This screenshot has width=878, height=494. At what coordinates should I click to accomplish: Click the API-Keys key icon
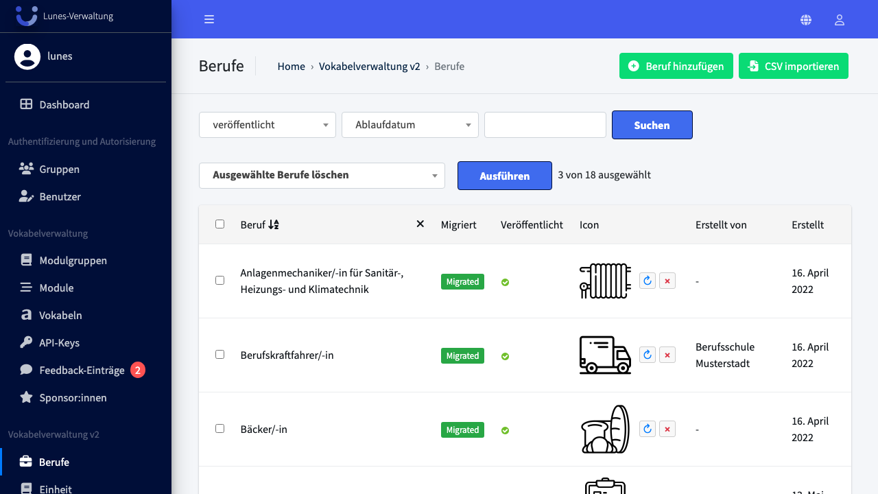pyautogui.click(x=26, y=342)
